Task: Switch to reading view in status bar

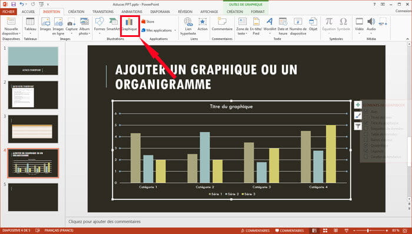Action: click(335, 230)
